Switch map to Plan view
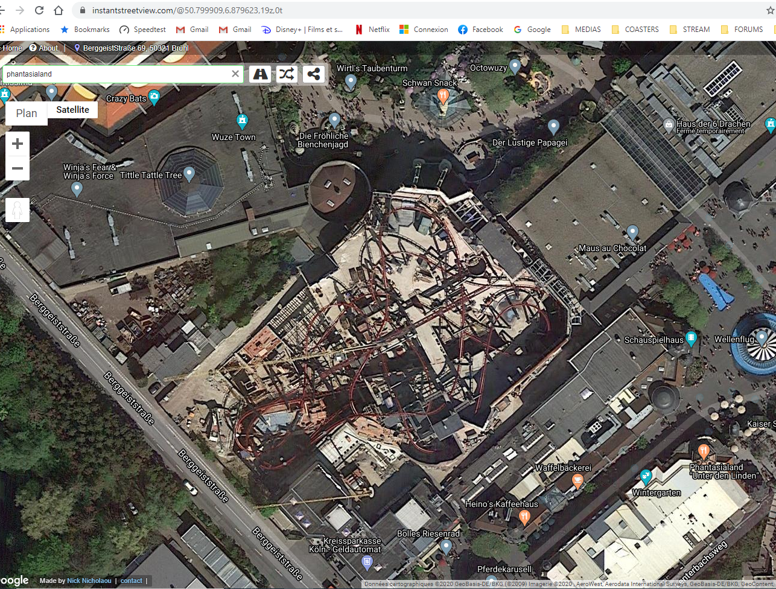This screenshot has width=776, height=589. 27,113
